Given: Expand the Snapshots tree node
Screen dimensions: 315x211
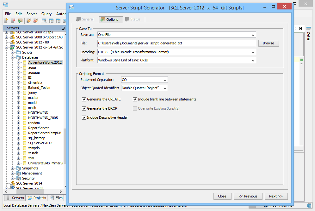Looking at the screenshot, I should (12, 168).
